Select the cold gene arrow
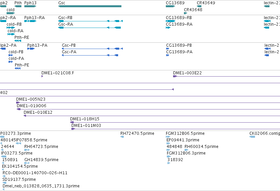Viewport: 280px width, 191px height. click(11, 13)
